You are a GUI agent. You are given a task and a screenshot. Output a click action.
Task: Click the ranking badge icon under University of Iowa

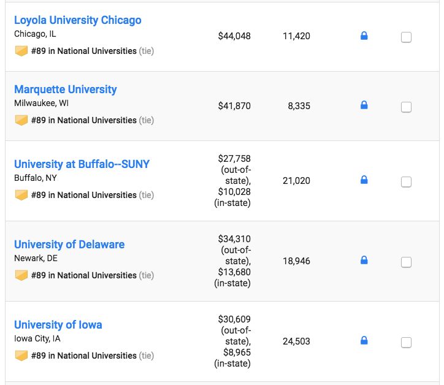coord(21,356)
